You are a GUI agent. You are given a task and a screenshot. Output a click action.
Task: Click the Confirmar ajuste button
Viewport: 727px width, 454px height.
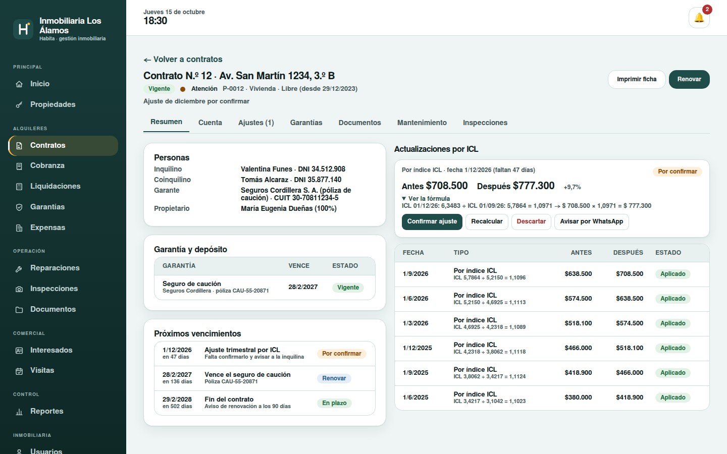click(432, 222)
